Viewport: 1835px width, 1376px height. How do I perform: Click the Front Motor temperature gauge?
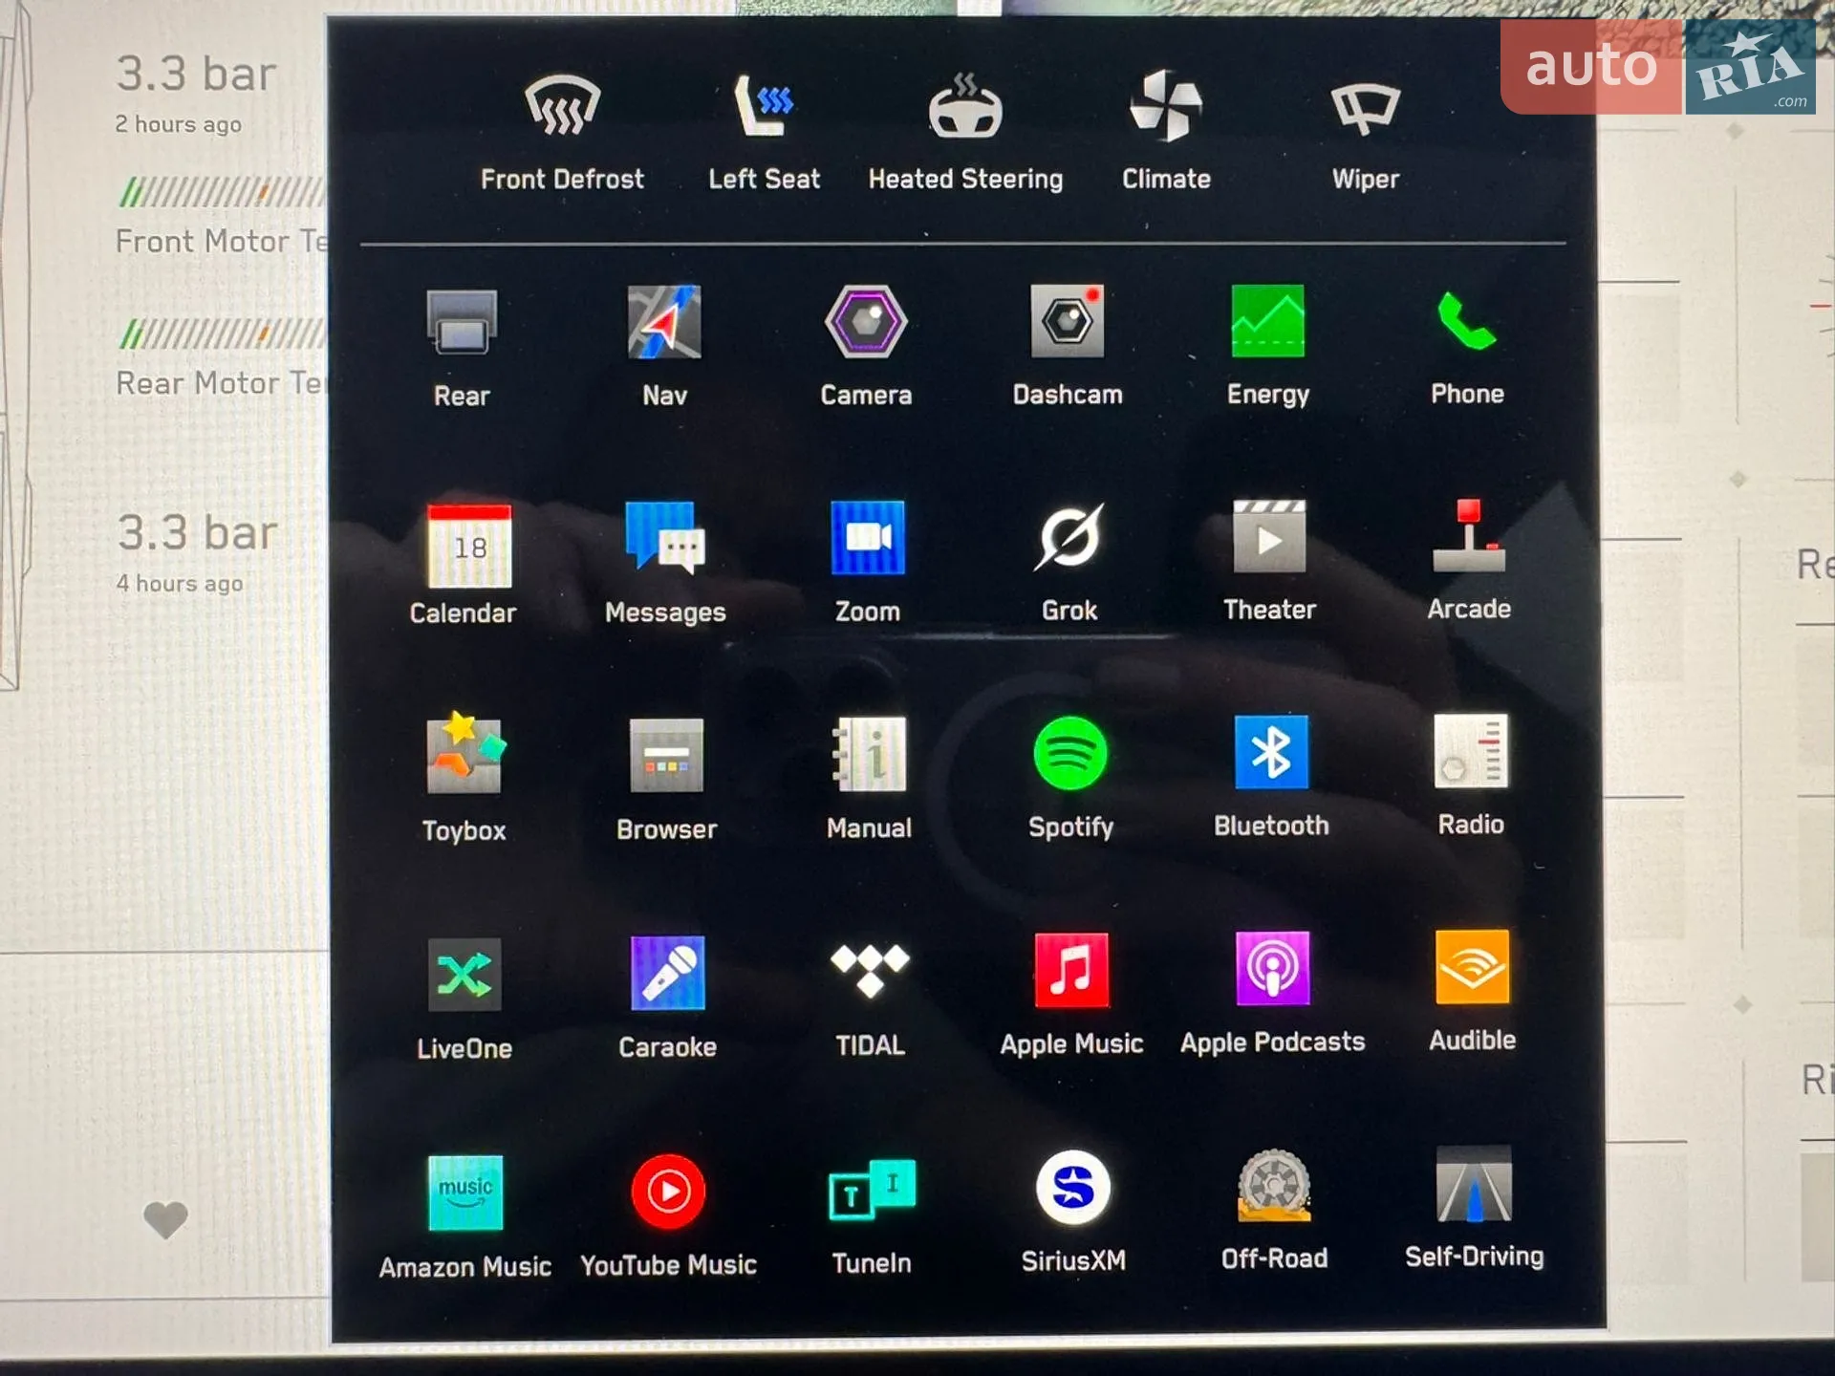pyautogui.click(x=222, y=193)
